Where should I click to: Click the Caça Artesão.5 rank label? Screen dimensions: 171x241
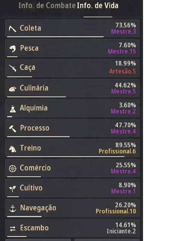(123, 71)
